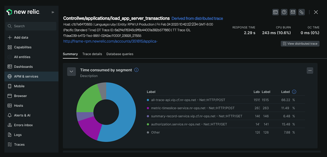Open Traces from the sidebar

click(x=19, y=144)
